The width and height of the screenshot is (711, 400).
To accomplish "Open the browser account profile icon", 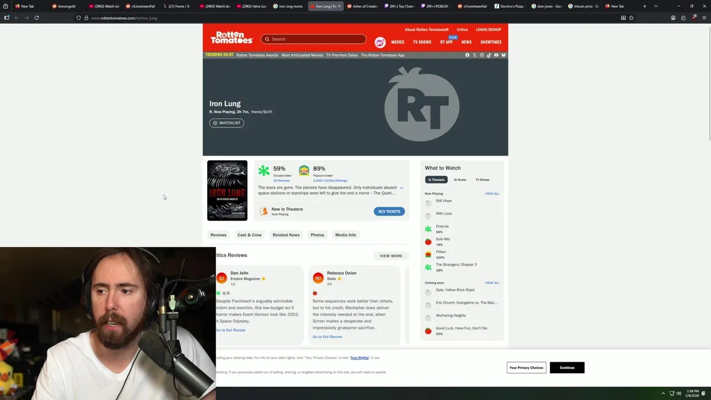I will [673, 18].
